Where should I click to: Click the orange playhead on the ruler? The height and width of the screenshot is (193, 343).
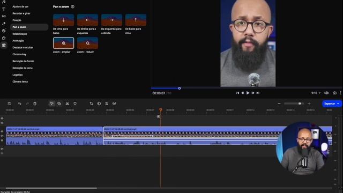tap(161, 110)
